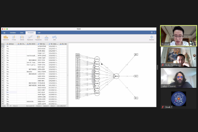Image resolution: width=198 pixels, height=132 pixels.
Task: Click the PrcVl latent variable node
Action: click(97, 79)
